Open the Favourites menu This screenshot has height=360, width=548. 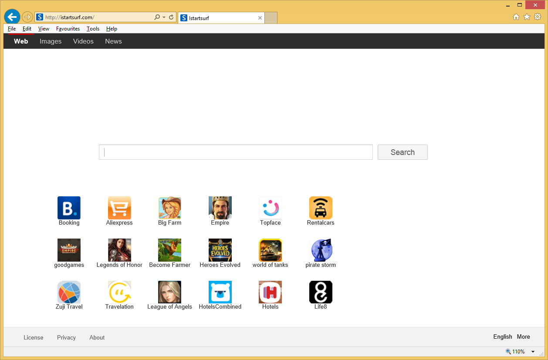pos(68,29)
